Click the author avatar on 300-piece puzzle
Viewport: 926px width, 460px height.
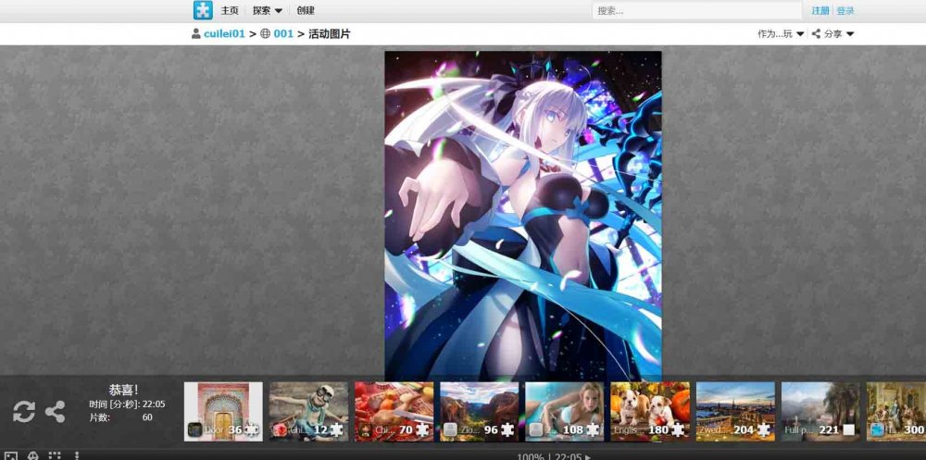[877, 429]
